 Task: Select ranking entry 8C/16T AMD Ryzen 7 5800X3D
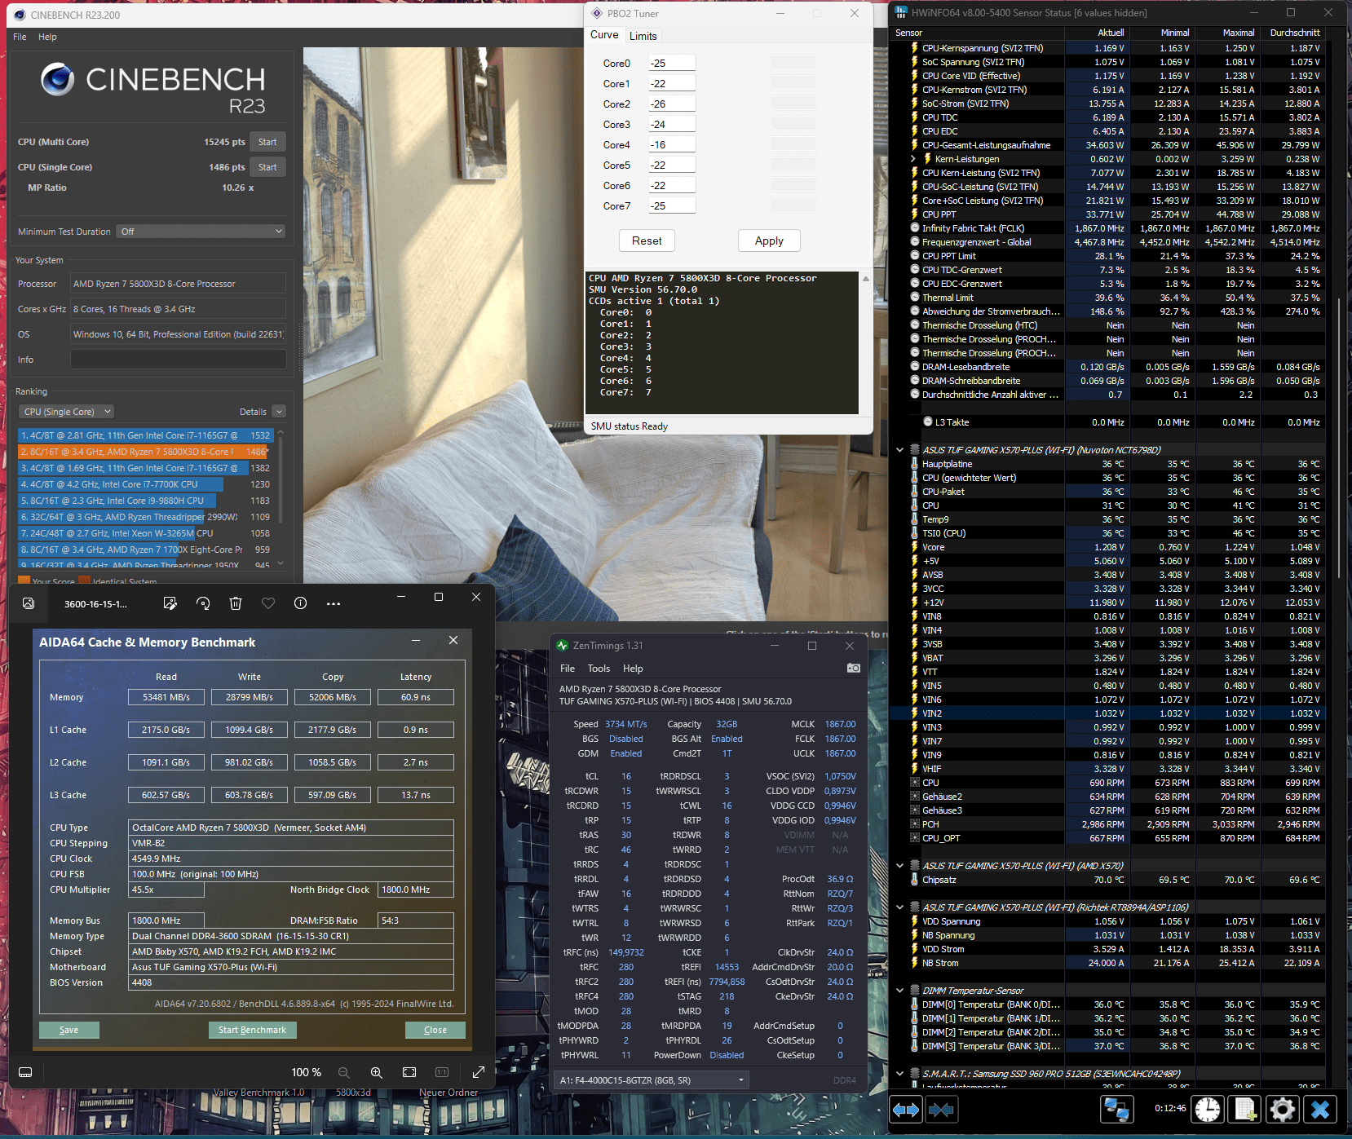pos(144,452)
